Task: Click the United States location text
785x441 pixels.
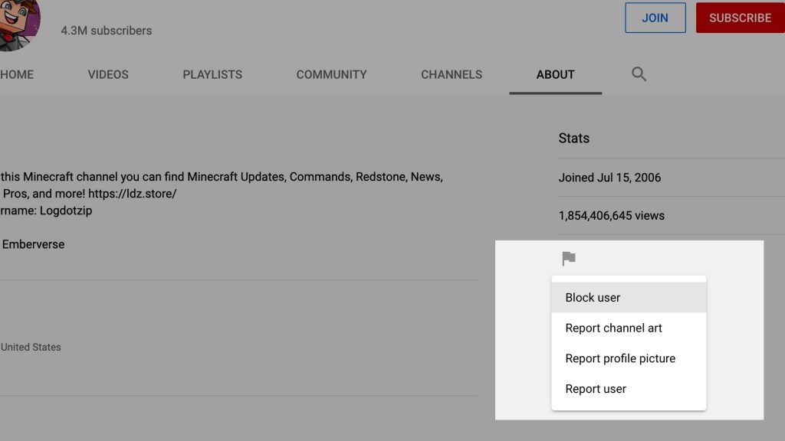Action: click(x=31, y=347)
